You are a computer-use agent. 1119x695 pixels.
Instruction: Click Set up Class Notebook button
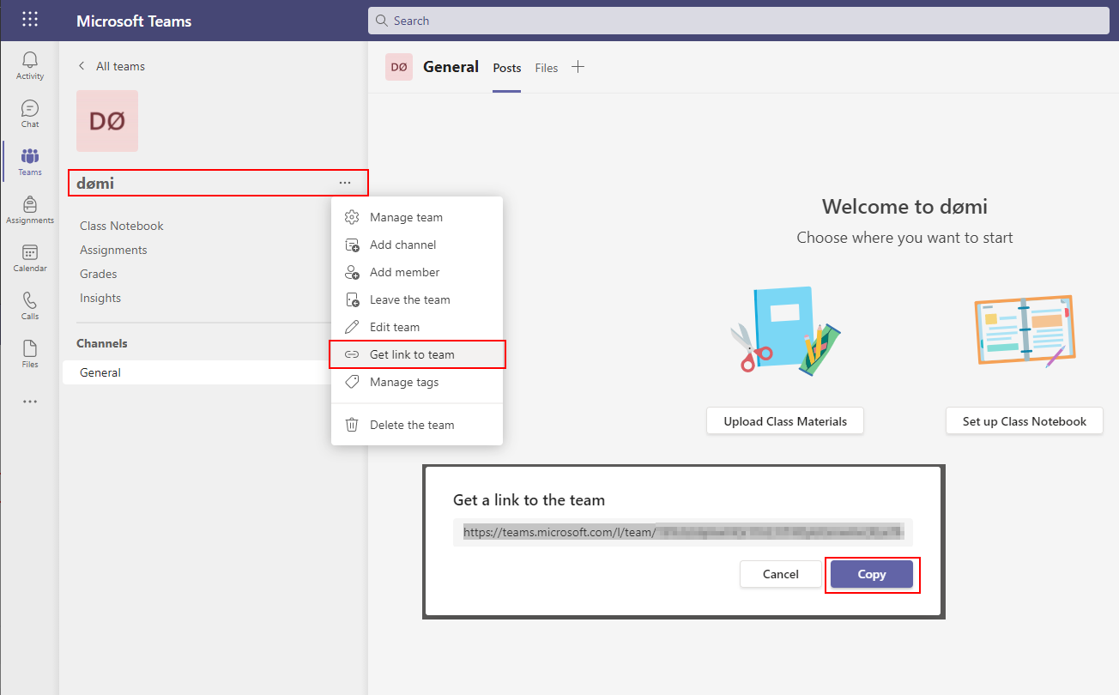(x=1025, y=421)
